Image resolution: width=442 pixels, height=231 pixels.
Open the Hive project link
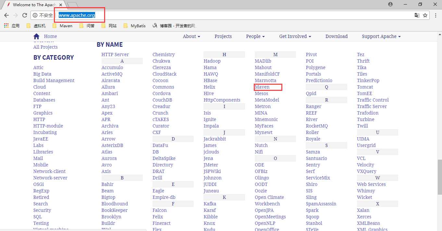209,93
